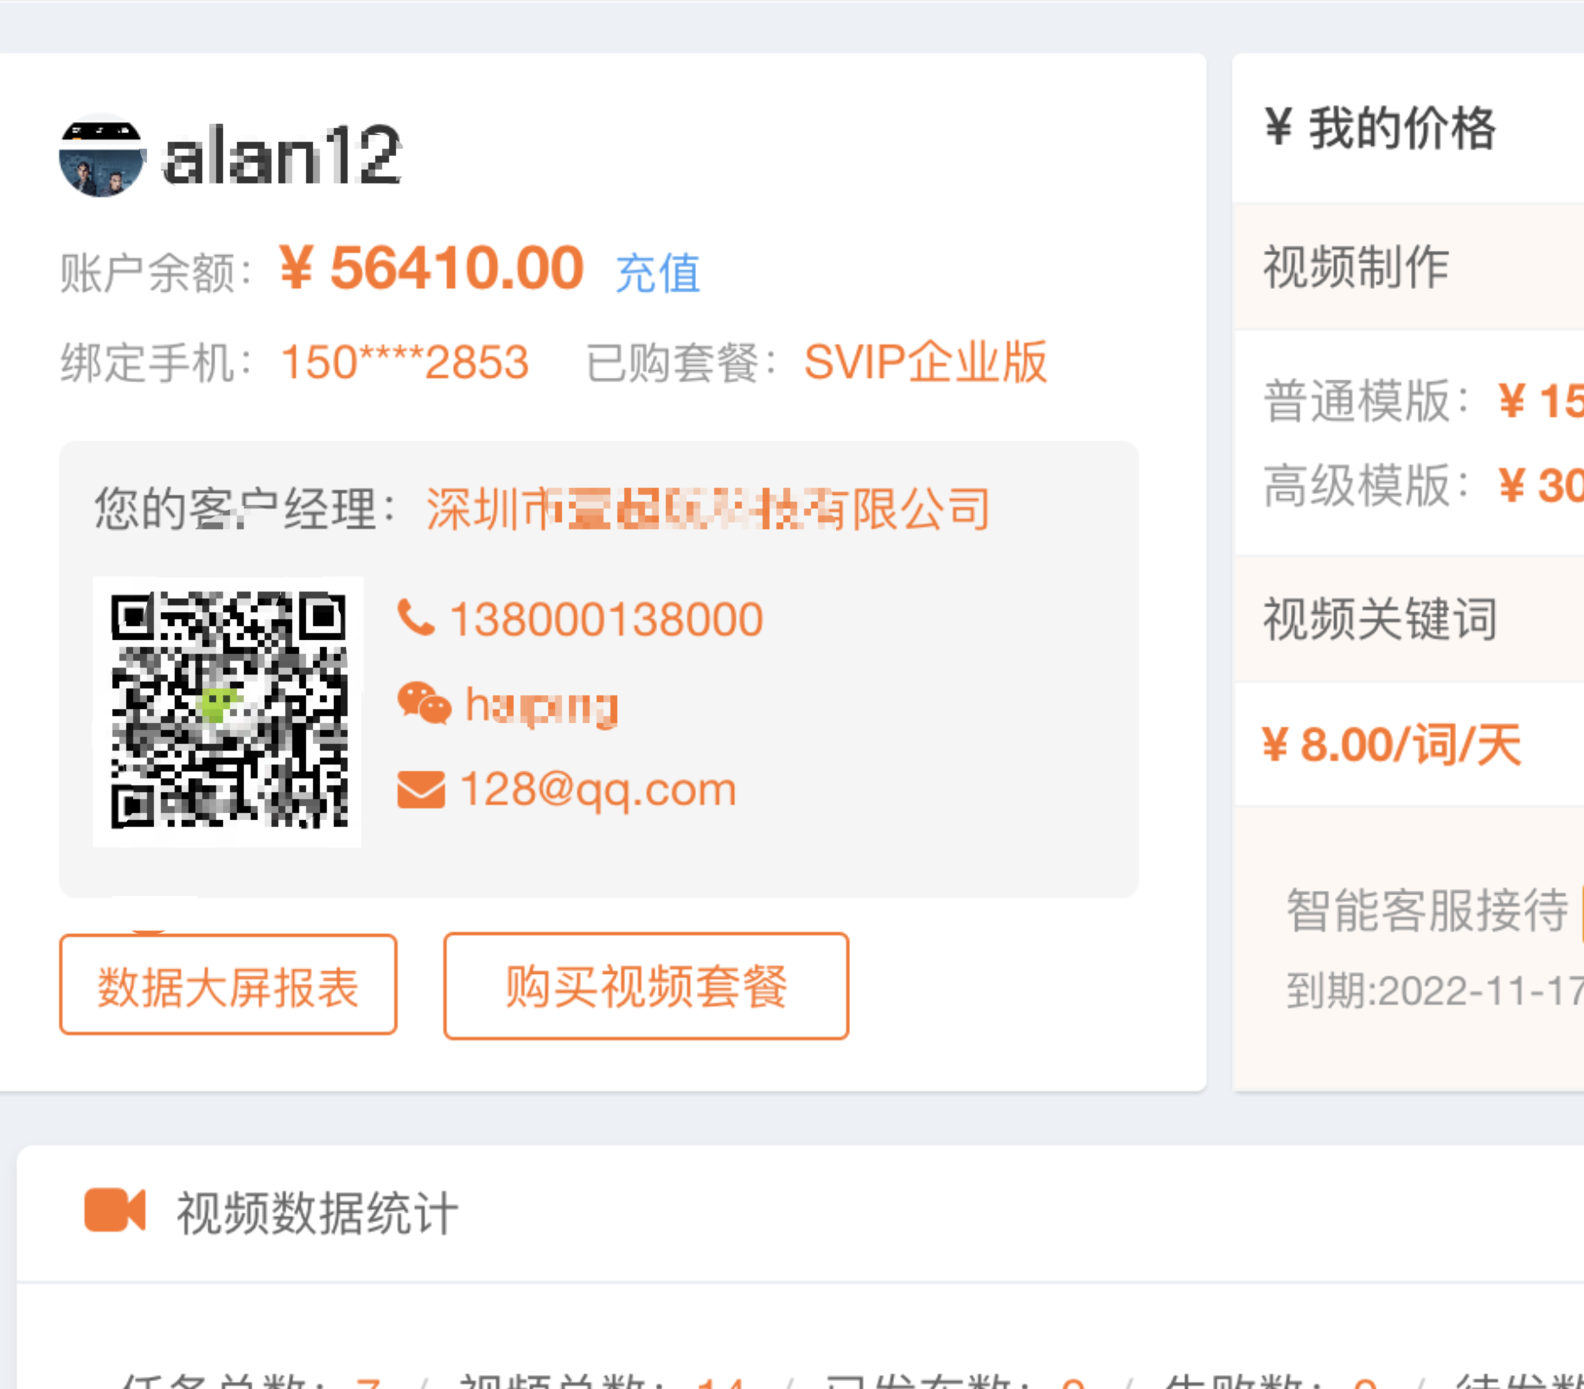
Task: Select the 视频制作 price section
Action: tap(1356, 266)
